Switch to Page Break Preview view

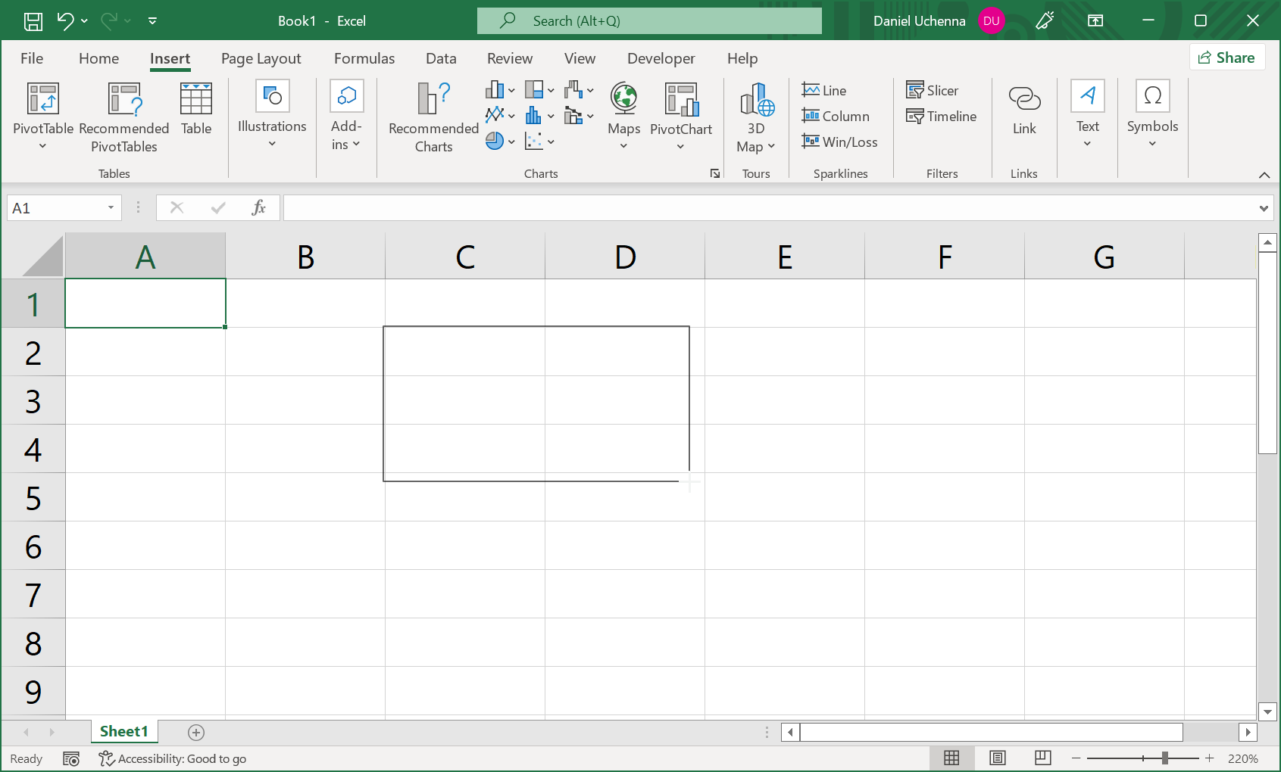tap(1042, 758)
